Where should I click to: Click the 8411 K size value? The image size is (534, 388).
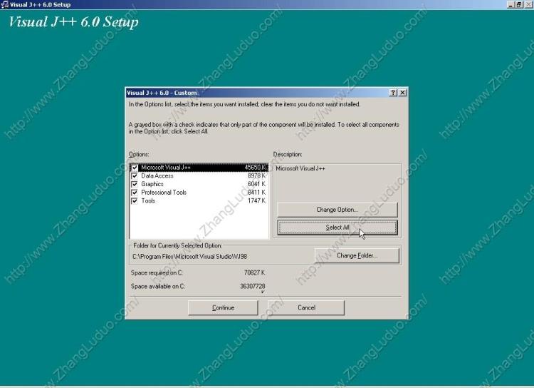pyautogui.click(x=256, y=193)
